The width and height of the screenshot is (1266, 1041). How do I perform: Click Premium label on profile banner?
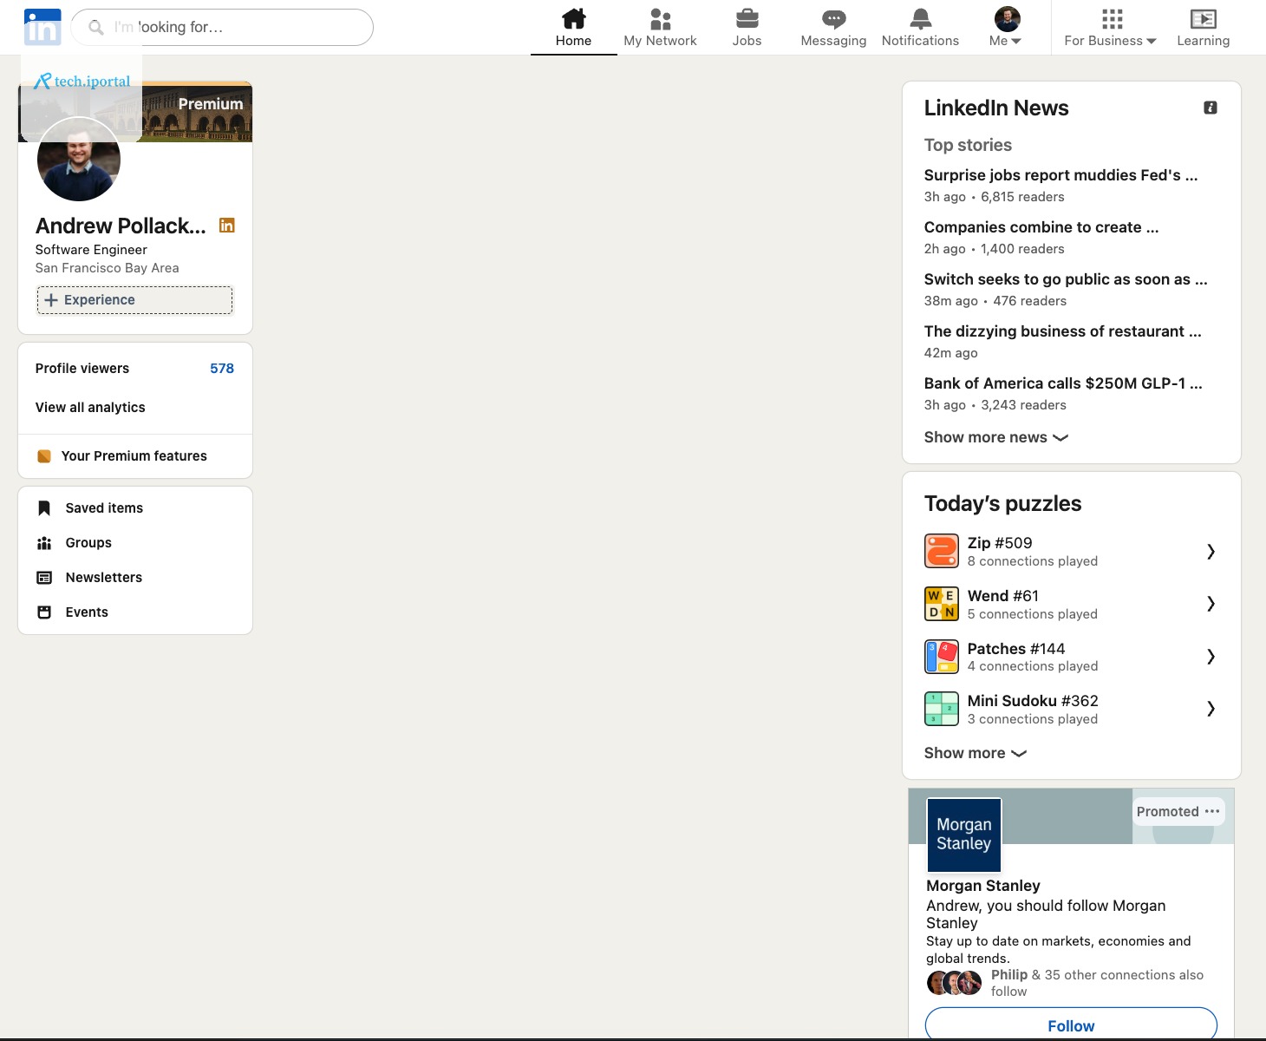coord(211,104)
